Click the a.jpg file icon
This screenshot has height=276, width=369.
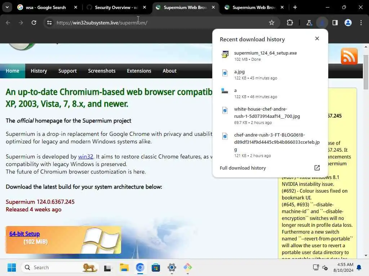[225, 73]
